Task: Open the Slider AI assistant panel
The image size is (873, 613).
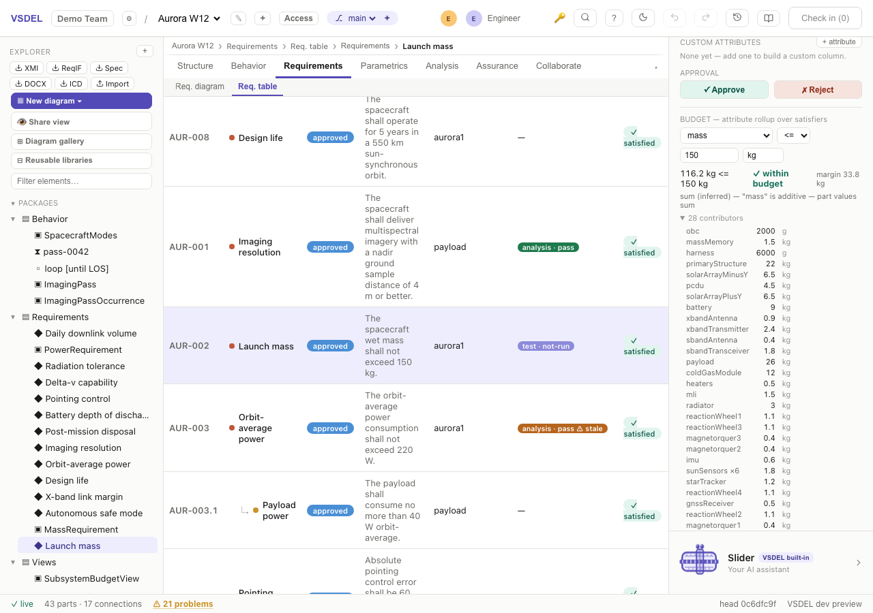Action: pyautogui.click(x=771, y=563)
